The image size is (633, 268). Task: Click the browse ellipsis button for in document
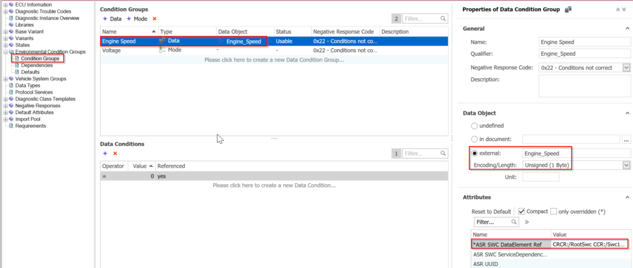626,139
